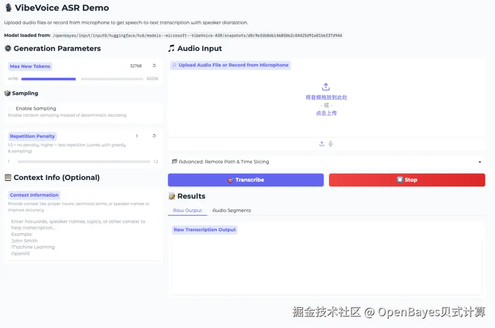
Task: Click the Upload Audio File or Record selector
Action: click(230, 65)
